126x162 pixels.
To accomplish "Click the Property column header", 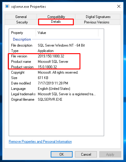I will 22,33.
